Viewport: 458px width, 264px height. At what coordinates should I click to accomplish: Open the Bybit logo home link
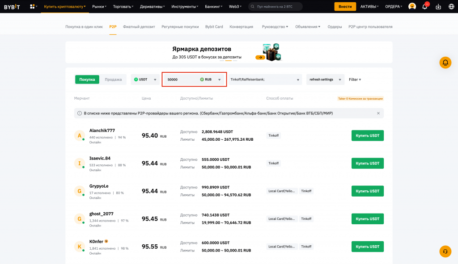click(x=12, y=6)
